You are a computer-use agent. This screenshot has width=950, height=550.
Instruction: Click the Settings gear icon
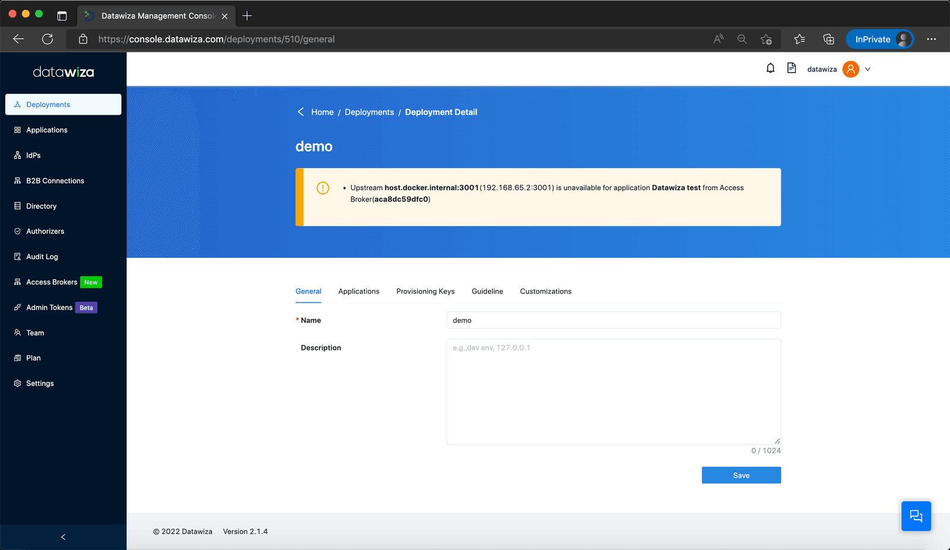(x=17, y=384)
